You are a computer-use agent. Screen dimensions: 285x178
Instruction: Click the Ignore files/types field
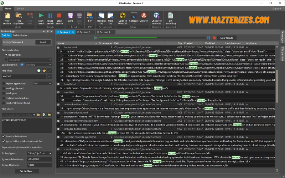[x=40, y=165]
